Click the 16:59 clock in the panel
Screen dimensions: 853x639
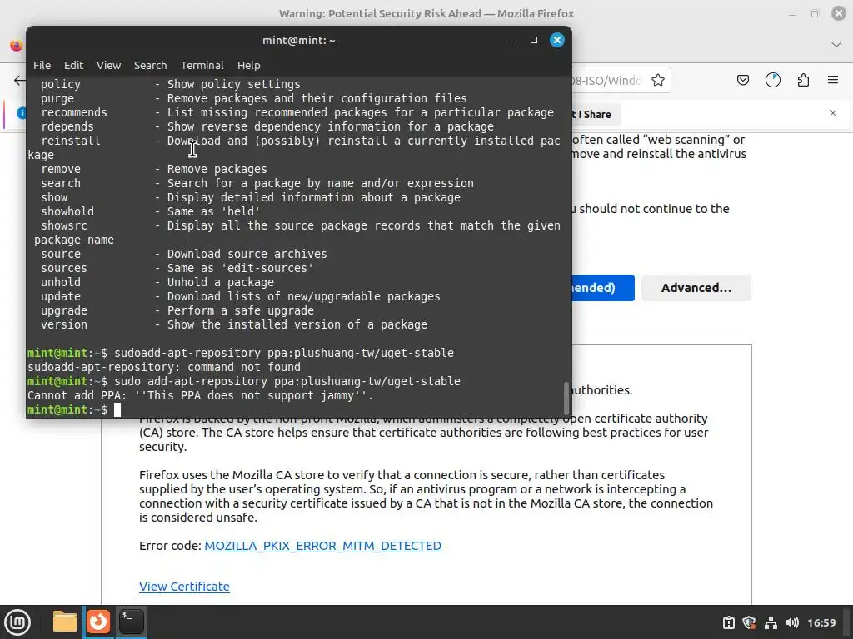pos(821,622)
